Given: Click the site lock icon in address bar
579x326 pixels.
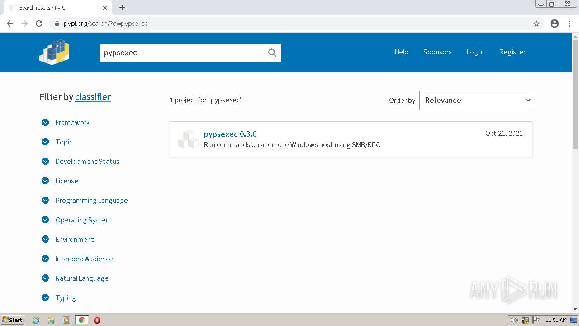Looking at the screenshot, I should pyautogui.click(x=57, y=24).
